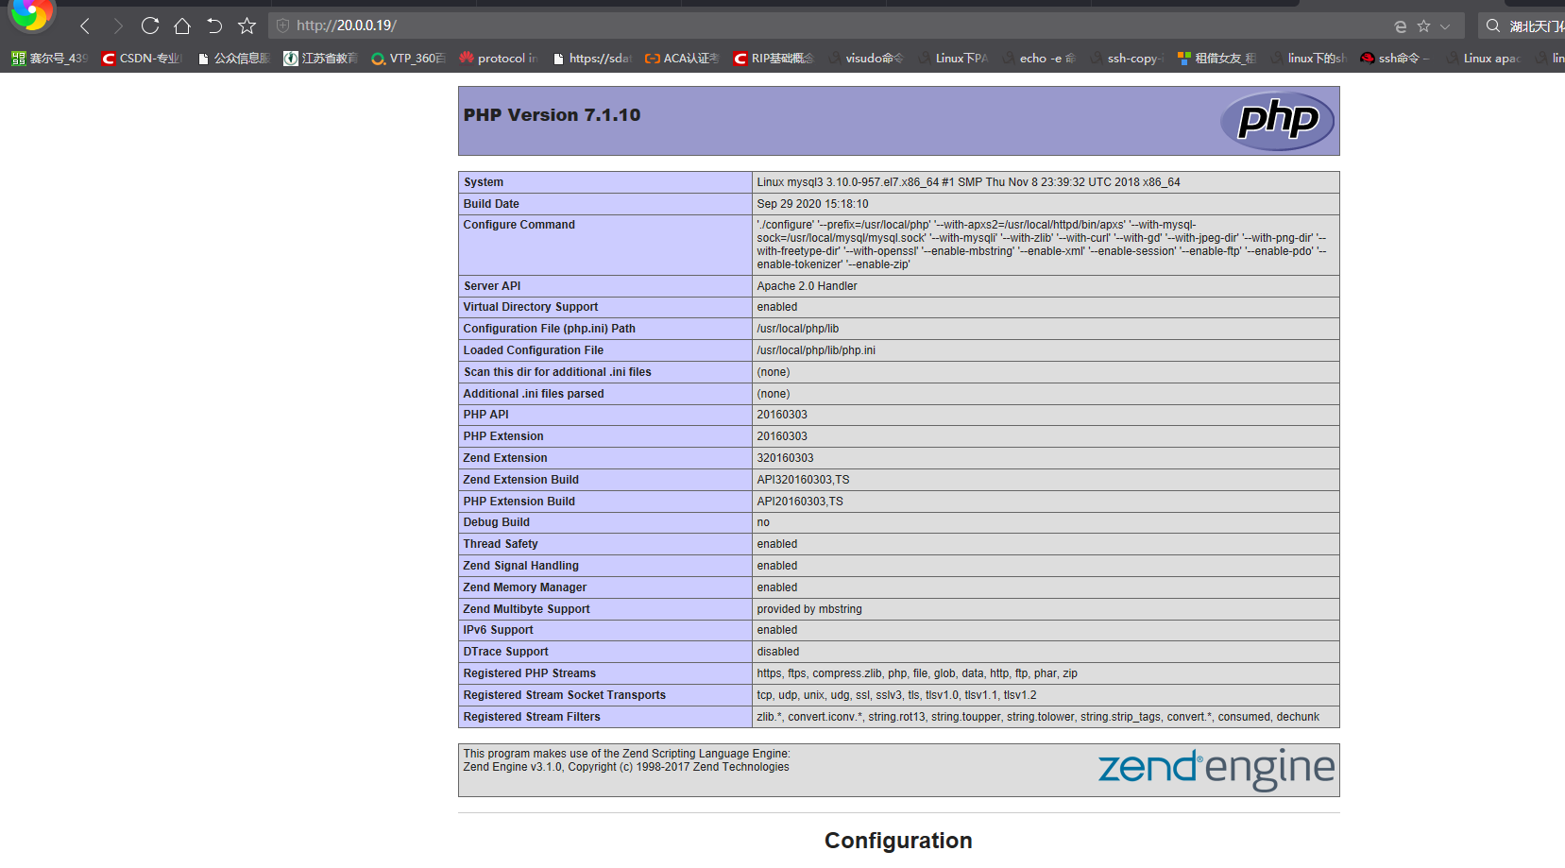Click the Configure Command label
This screenshot has height=868, width=1565.
coord(519,225)
